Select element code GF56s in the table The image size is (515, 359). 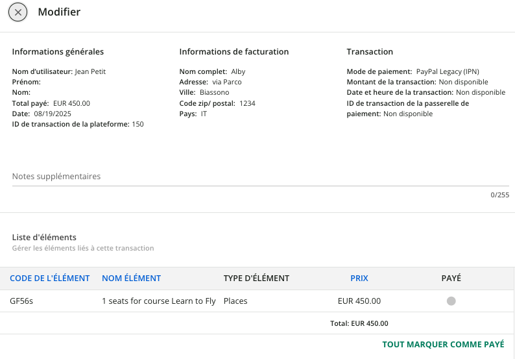pyautogui.click(x=21, y=301)
